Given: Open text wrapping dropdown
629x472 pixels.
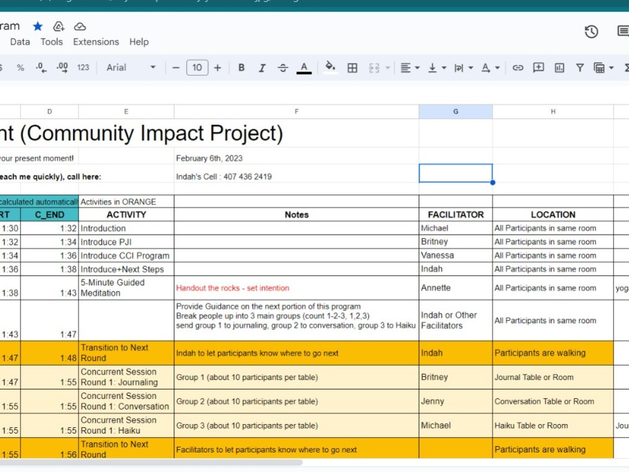Looking at the screenshot, I should (x=464, y=68).
